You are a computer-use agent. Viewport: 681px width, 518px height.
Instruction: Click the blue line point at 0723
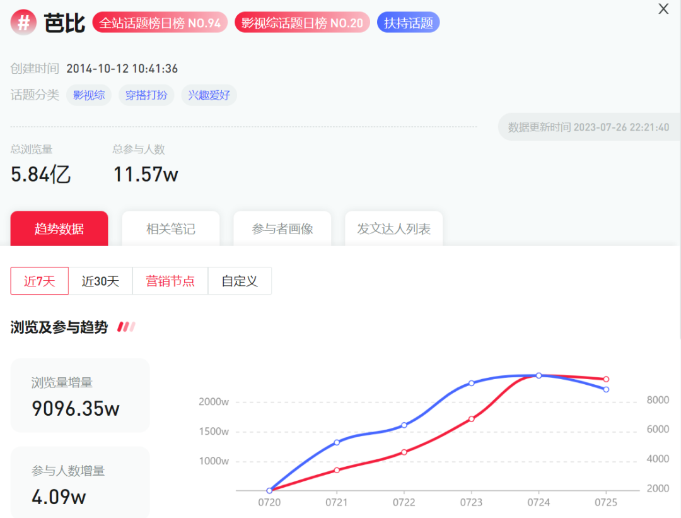(x=471, y=383)
